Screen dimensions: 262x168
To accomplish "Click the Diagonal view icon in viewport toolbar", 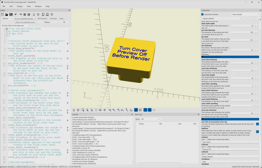I will 105,110.
